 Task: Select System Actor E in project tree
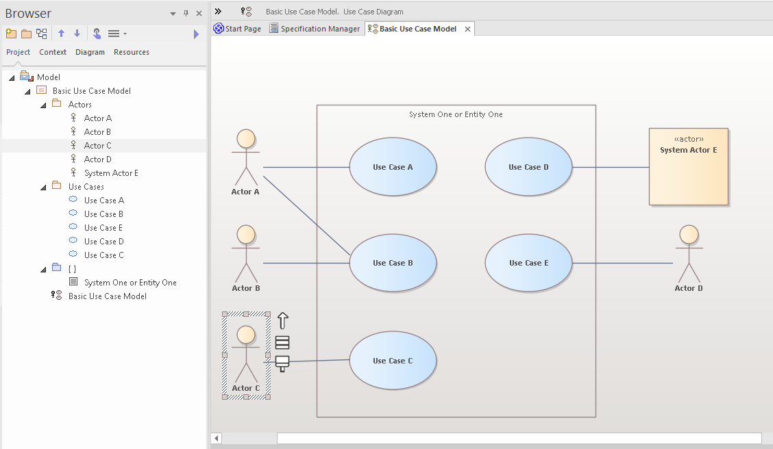coord(111,173)
